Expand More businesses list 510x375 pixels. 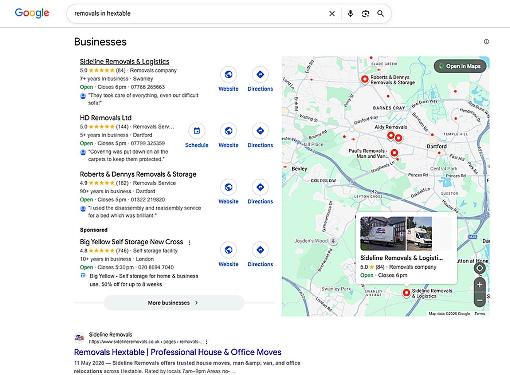174,303
